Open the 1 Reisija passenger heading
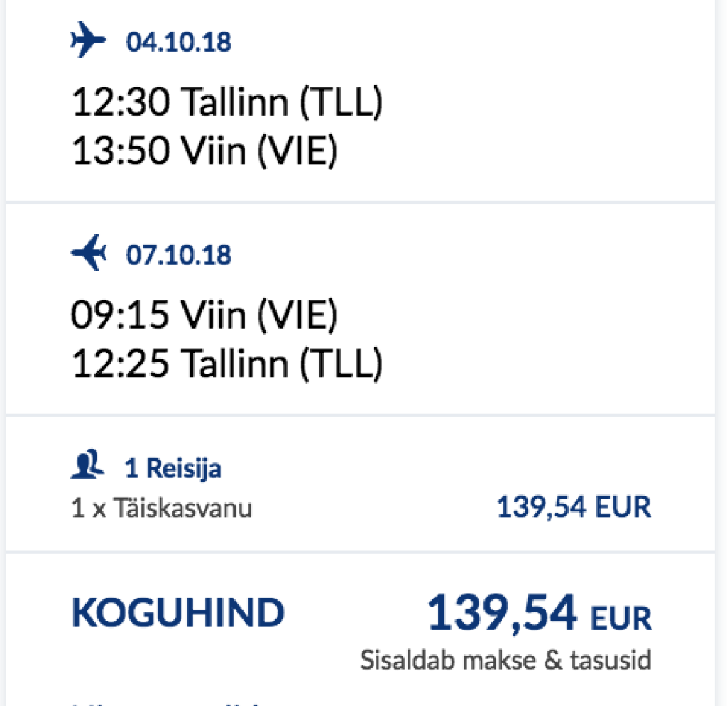 (173, 468)
